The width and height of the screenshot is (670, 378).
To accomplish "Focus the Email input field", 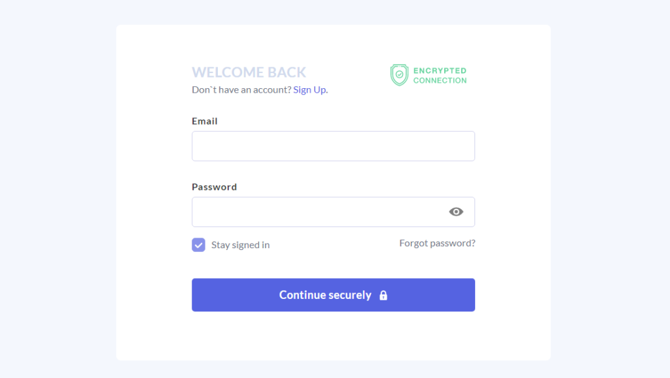I will click(x=333, y=146).
